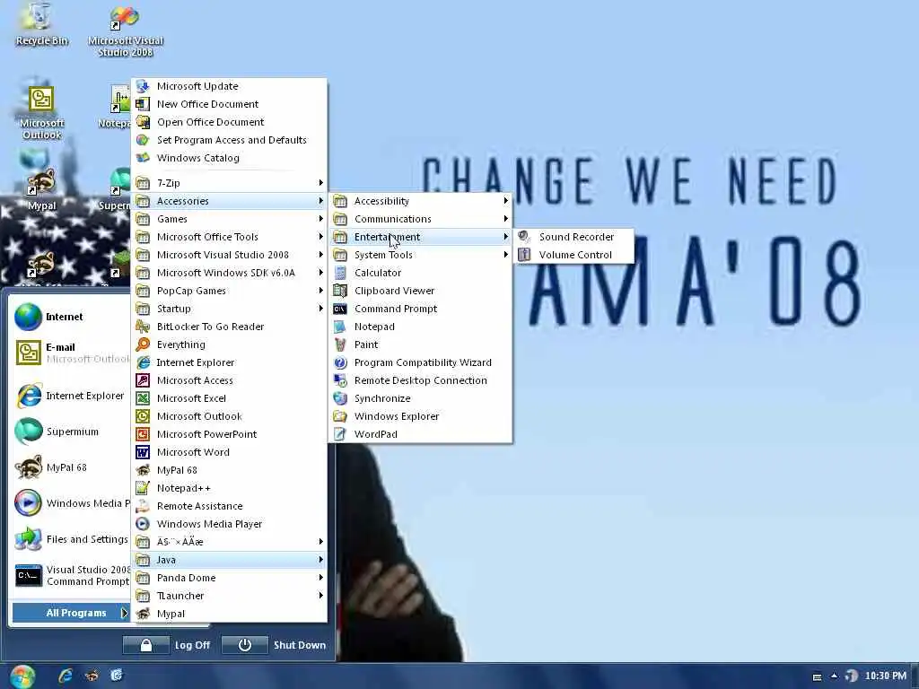This screenshot has height=689, width=919.
Task: Click the Synchronize icon
Action: 340,398
